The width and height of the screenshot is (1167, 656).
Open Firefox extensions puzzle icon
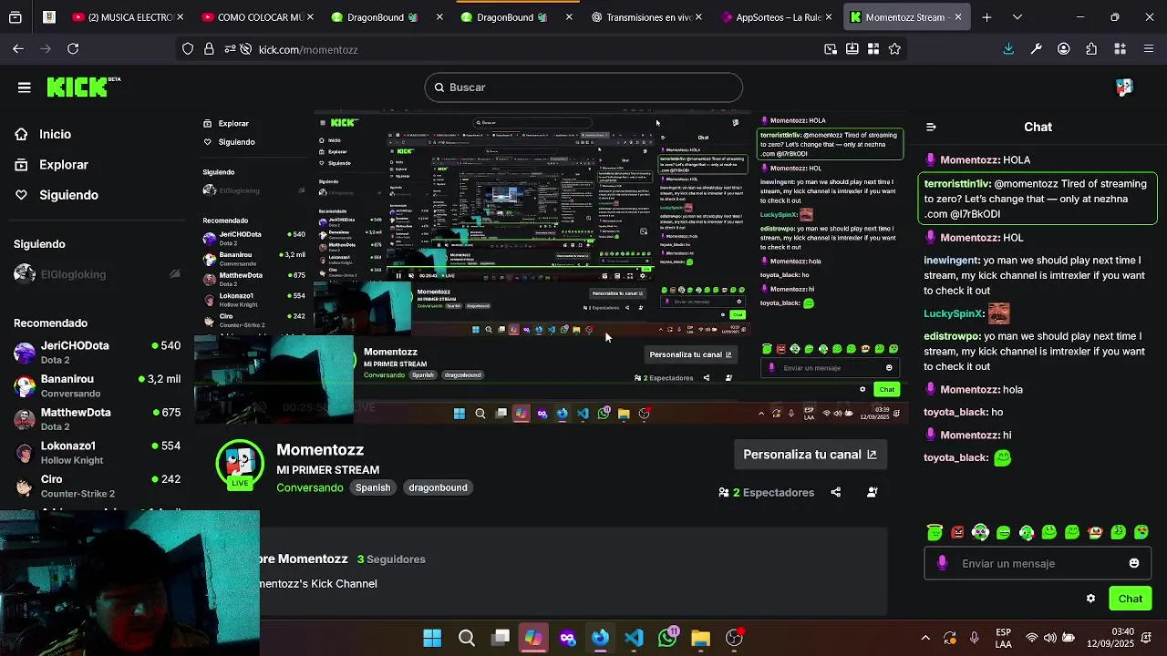[1091, 49]
